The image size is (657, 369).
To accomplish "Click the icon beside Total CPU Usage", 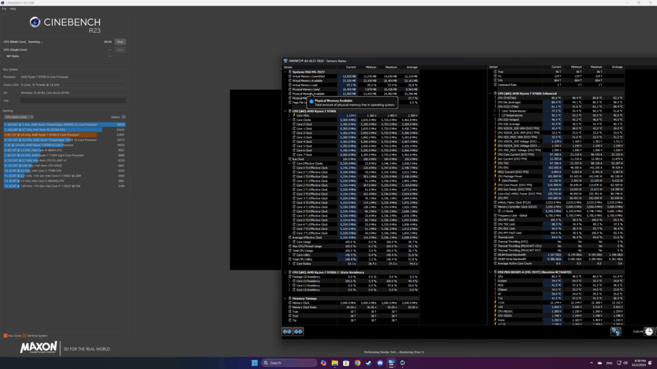I will (289, 250).
